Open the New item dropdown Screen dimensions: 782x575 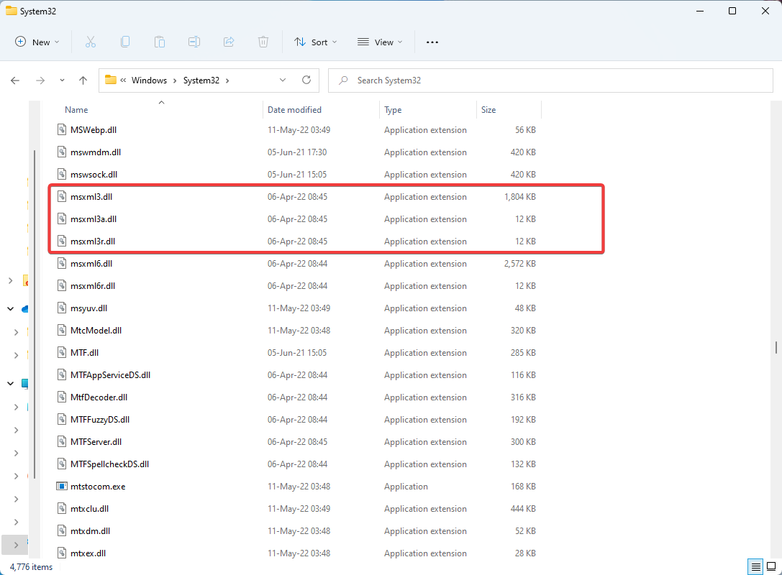click(x=37, y=42)
